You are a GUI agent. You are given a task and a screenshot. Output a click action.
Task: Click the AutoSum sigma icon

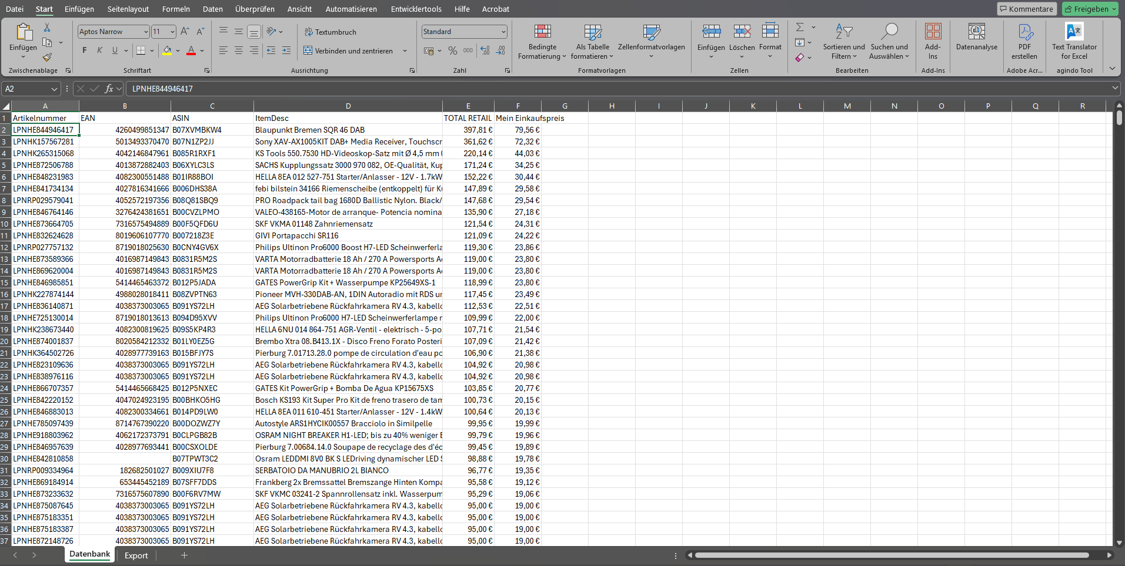coord(800,28)
